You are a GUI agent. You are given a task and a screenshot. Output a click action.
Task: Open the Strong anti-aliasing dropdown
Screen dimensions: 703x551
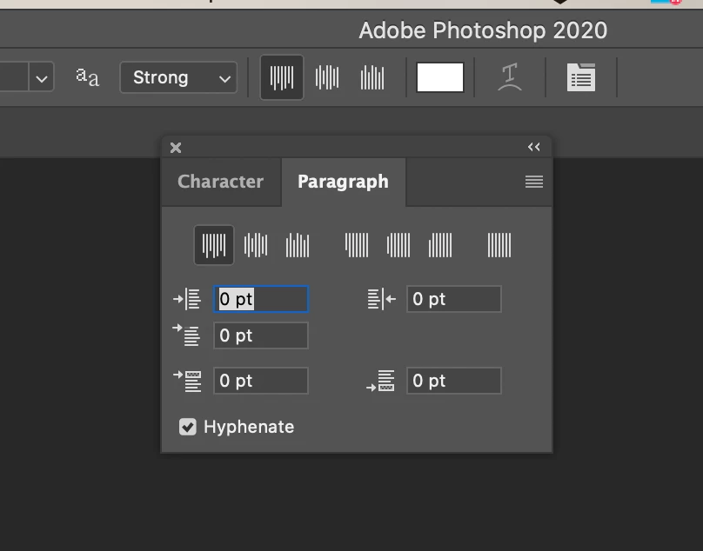178,77
